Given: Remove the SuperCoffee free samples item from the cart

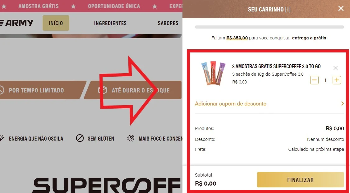Looking at the screenshot, I should tap(335, 68).
